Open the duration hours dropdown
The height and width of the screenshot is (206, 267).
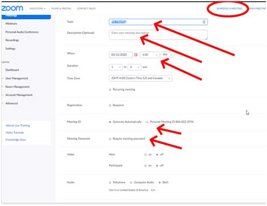pyautogui.click(x=116, y=67)
